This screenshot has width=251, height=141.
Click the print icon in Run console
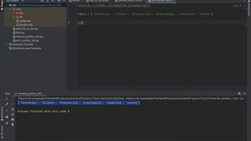click(x=13, y=119)
